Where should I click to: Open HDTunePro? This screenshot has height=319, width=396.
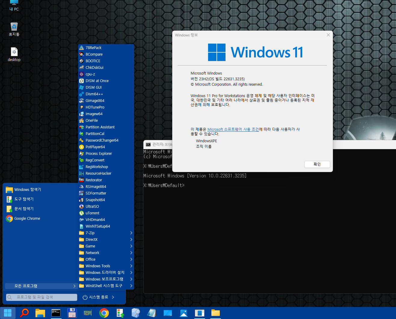pyautogui.click(x=106, y=107)
